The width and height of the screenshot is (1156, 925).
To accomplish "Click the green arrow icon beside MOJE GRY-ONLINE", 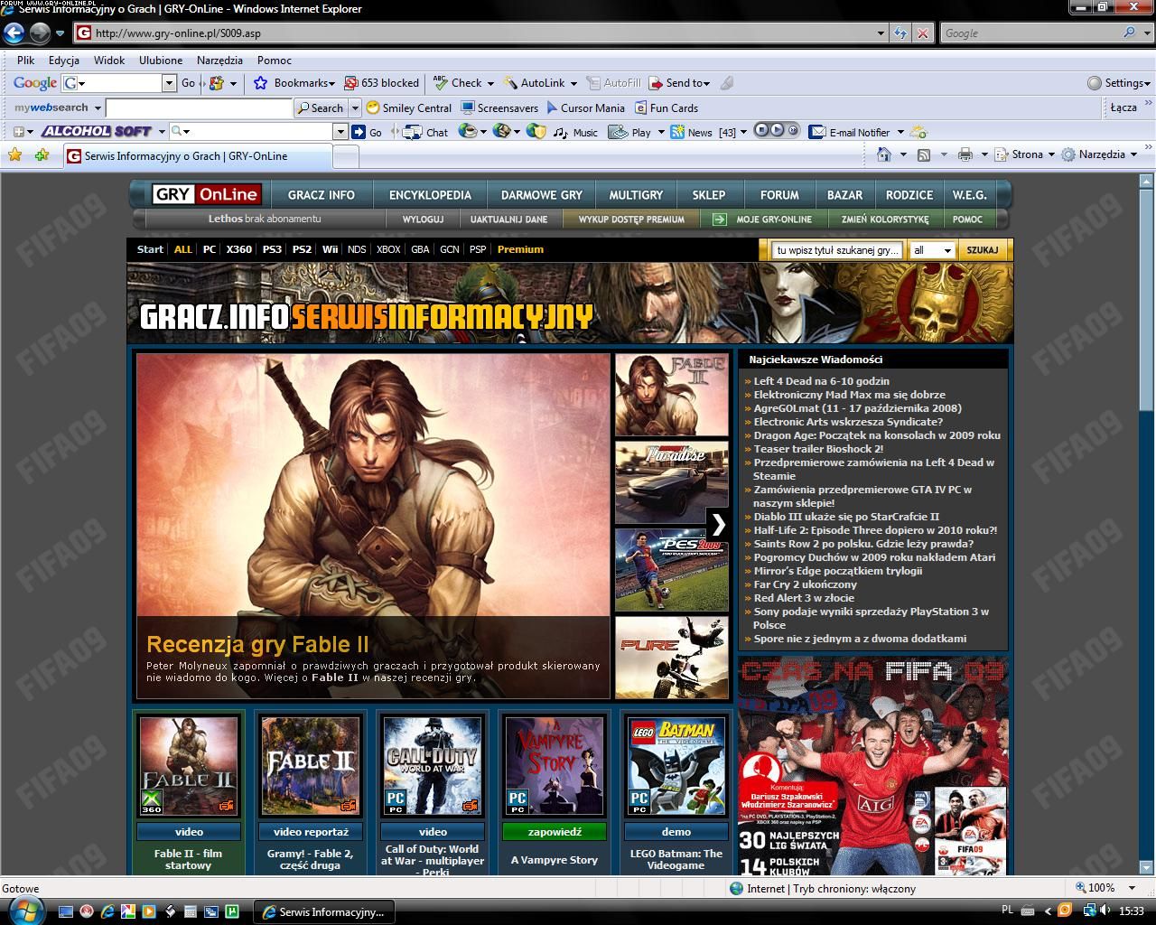I will click(719, 220).
